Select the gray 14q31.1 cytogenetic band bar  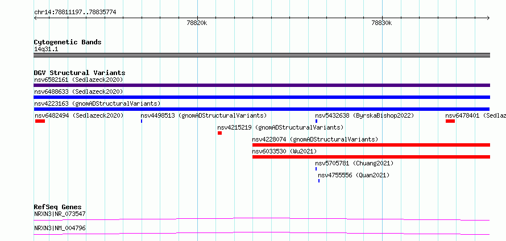[262, 55]
